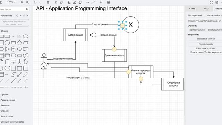Open the 120% zoom level dropdown

[11, 2]
